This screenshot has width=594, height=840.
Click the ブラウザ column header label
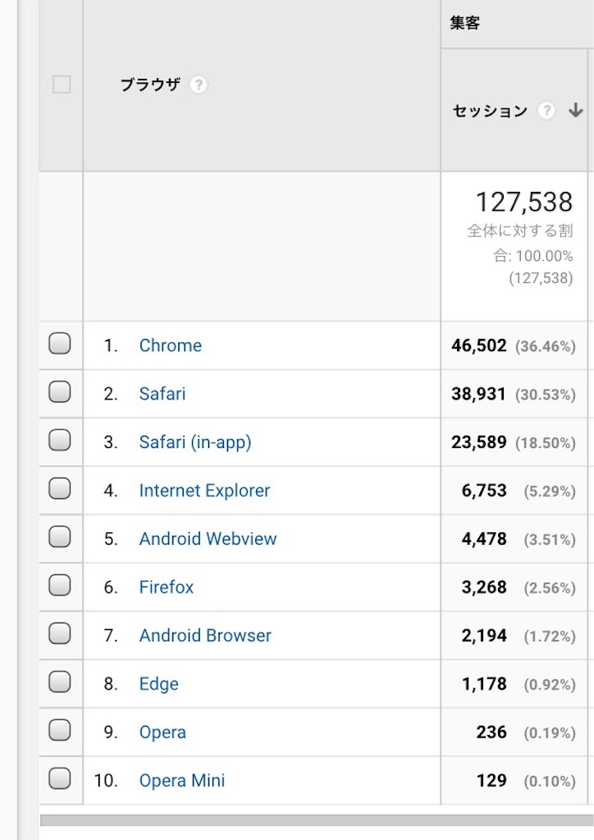(x=150, y=84)
